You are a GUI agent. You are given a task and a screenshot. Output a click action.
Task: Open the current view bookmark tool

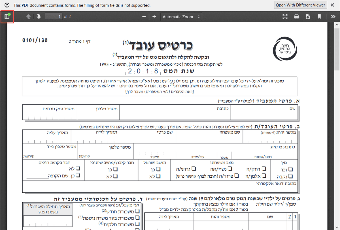(319, 16)
